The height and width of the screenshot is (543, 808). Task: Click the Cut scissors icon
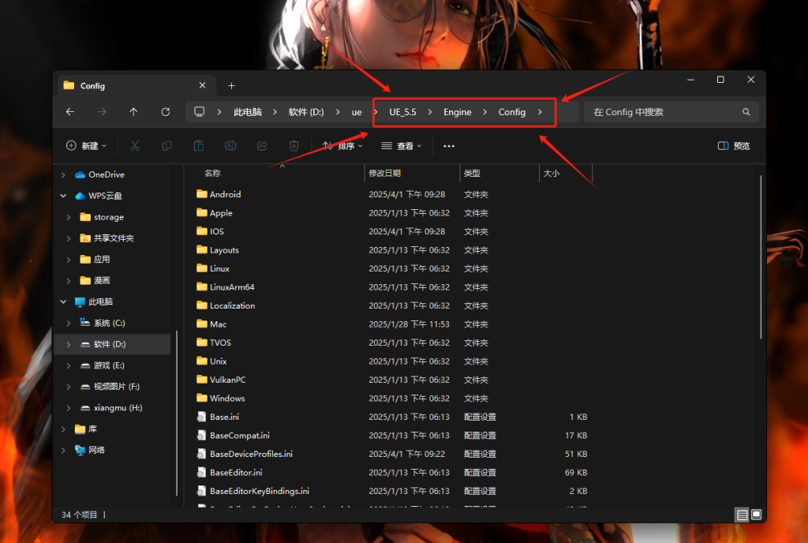tap(135, 146)
